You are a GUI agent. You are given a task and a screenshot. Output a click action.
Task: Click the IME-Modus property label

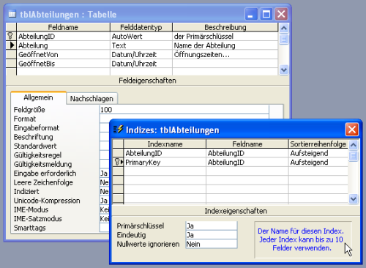pyautogui.click(x=31, y=209)
